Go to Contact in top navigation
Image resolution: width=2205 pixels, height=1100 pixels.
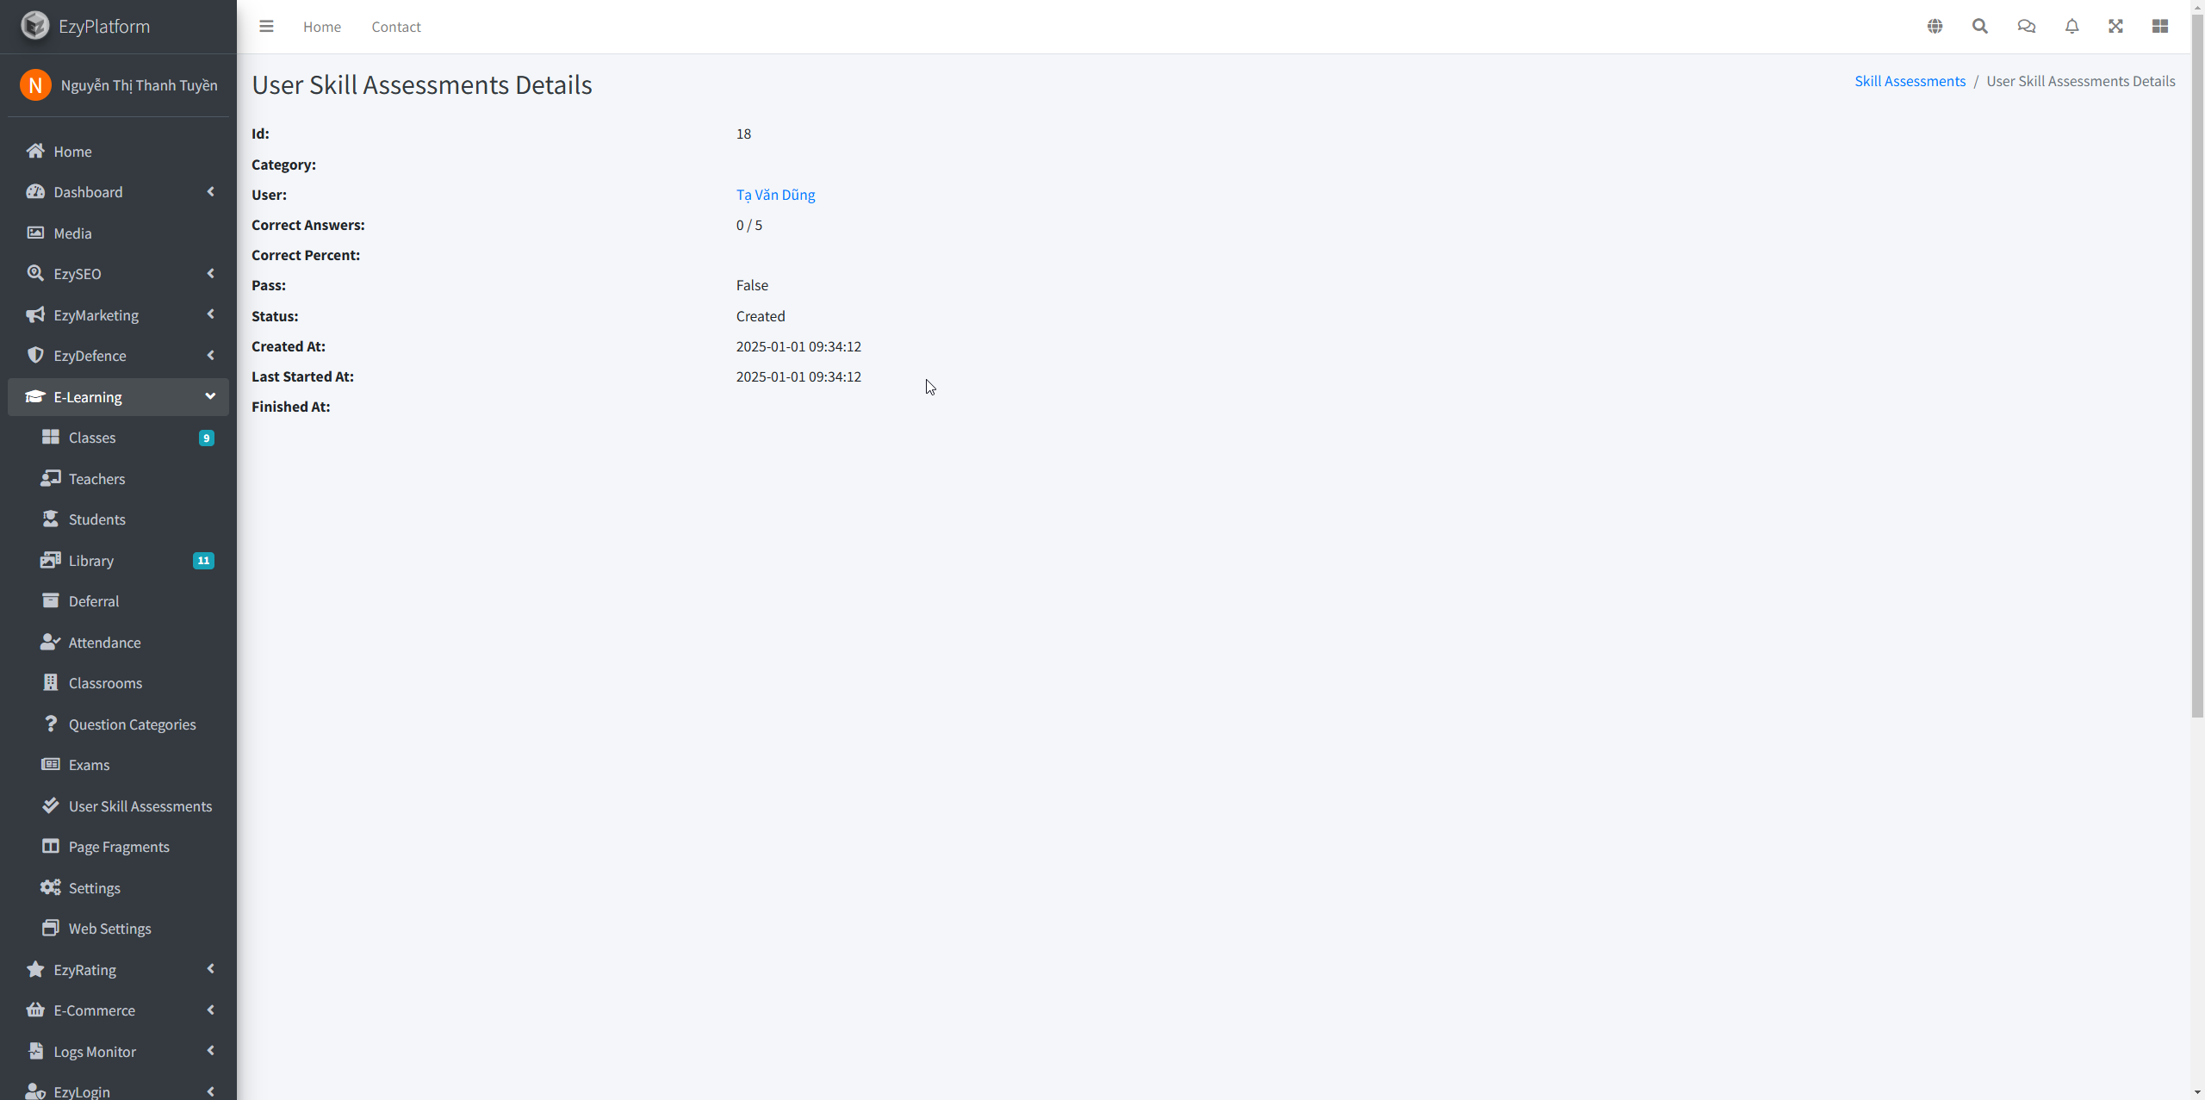[396, 27]
